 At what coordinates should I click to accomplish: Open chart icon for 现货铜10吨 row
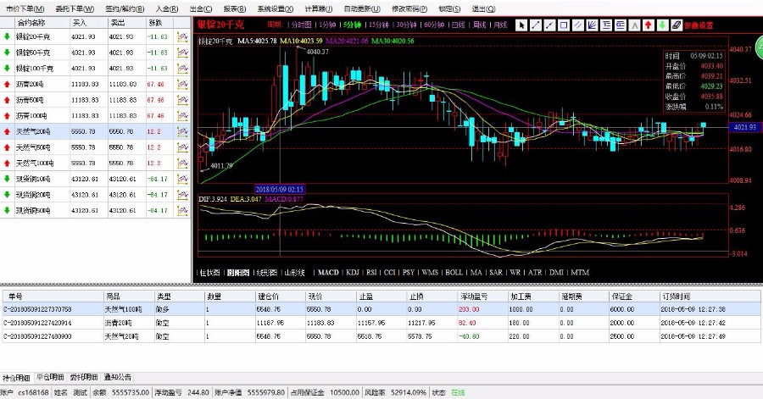point(182,179)
